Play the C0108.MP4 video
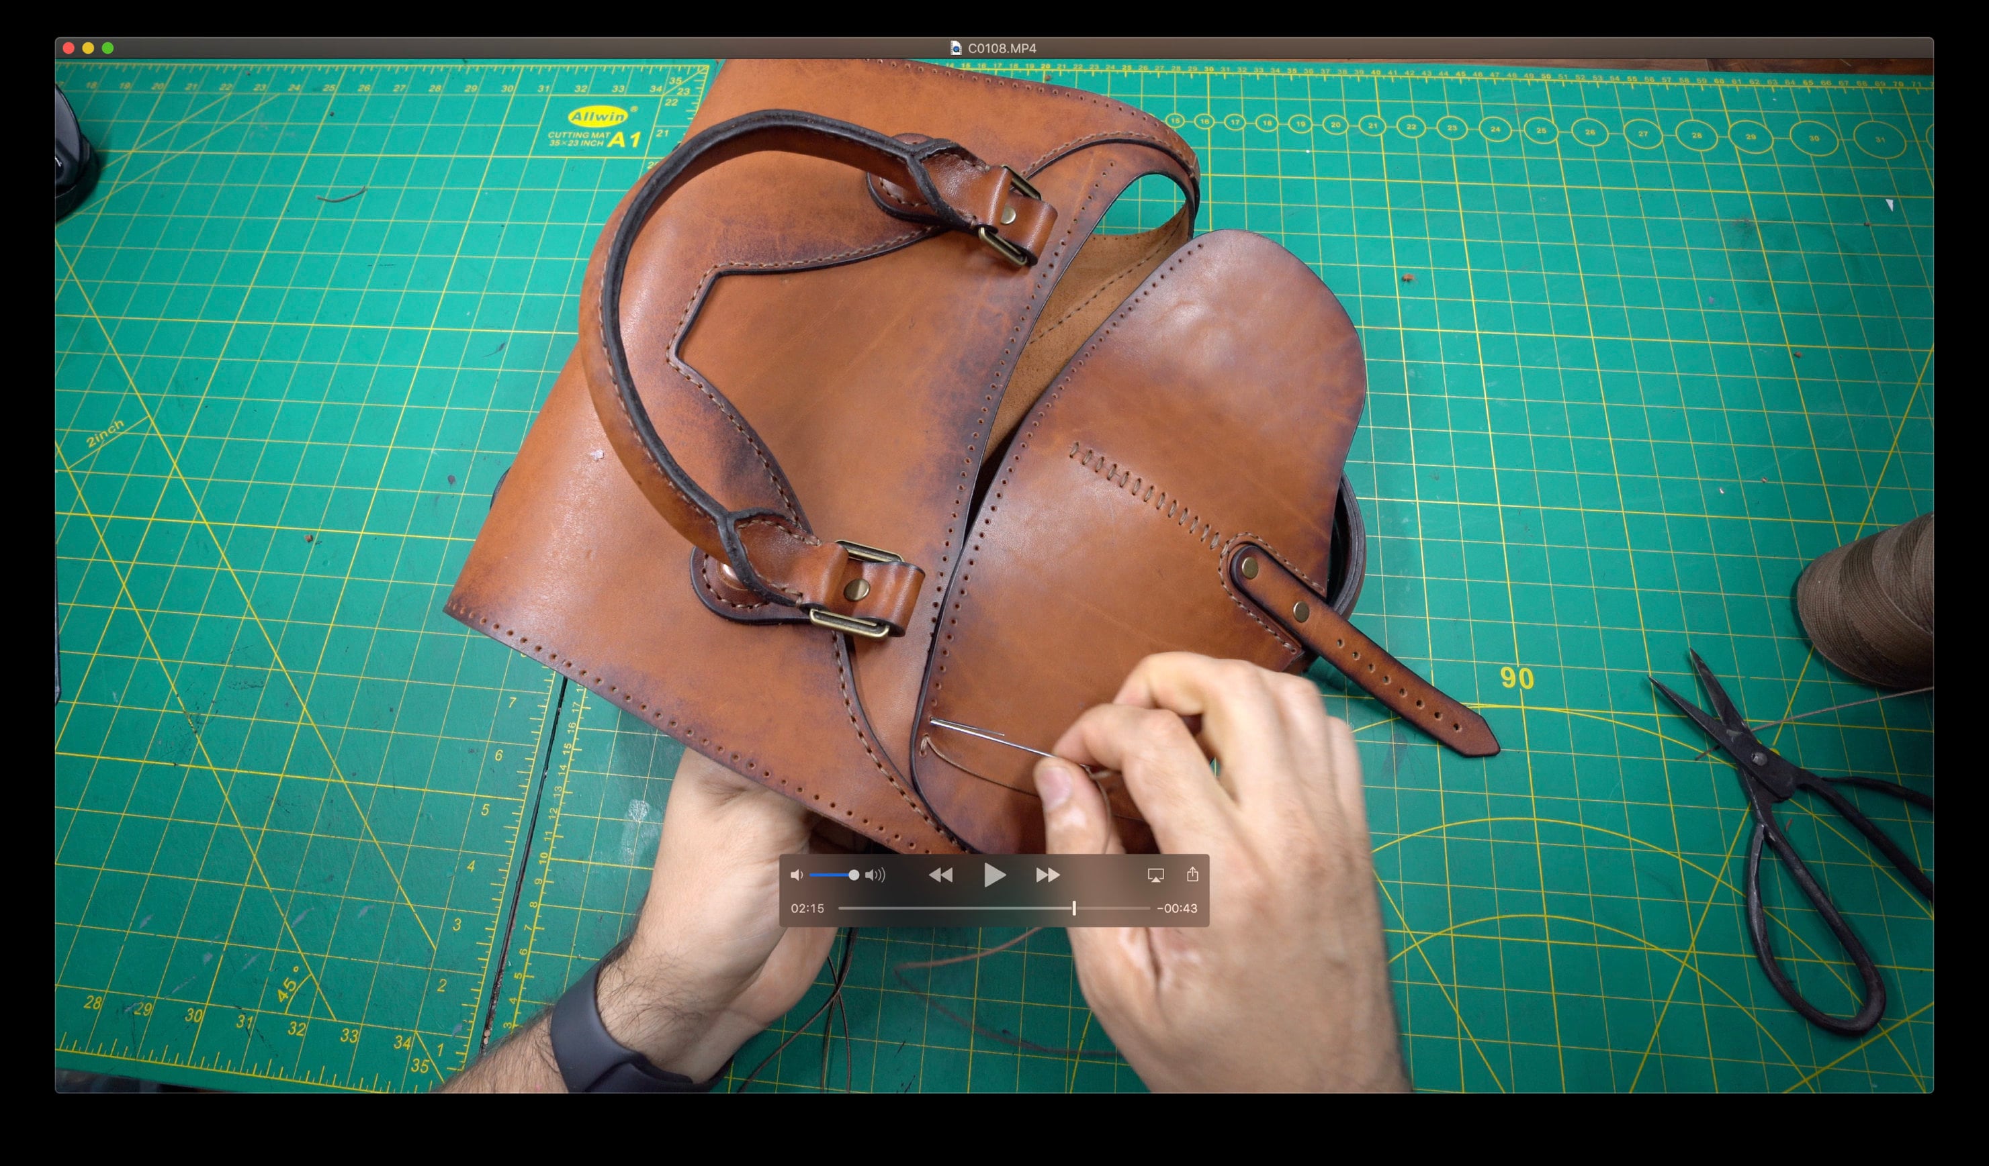Viewport: 1989px width, 1166px height. pyautogui.click(x=994, y=875)
